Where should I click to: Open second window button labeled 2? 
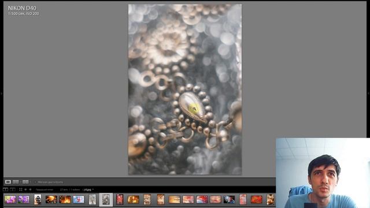[13, 190]
